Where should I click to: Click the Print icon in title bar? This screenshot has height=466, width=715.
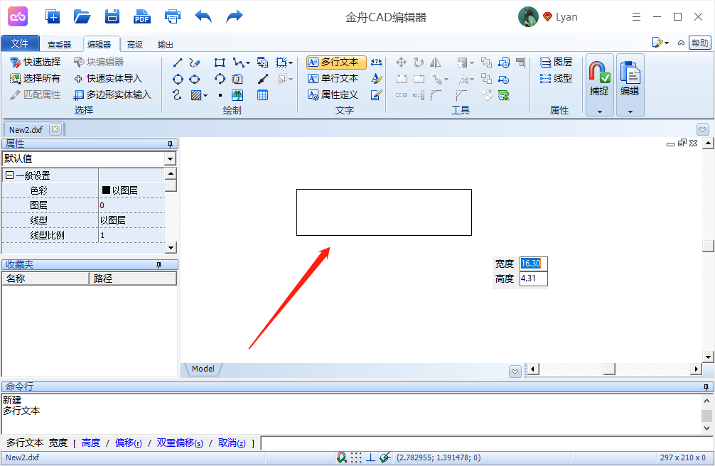point(173,16)
